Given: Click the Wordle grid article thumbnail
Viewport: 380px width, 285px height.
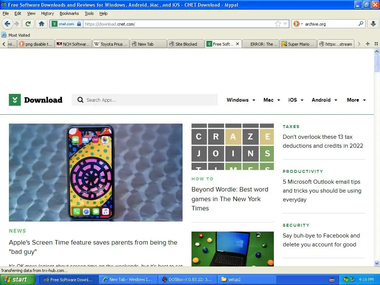Looking at the screenshot, I should pyautogui.click(x=233, y=147).
